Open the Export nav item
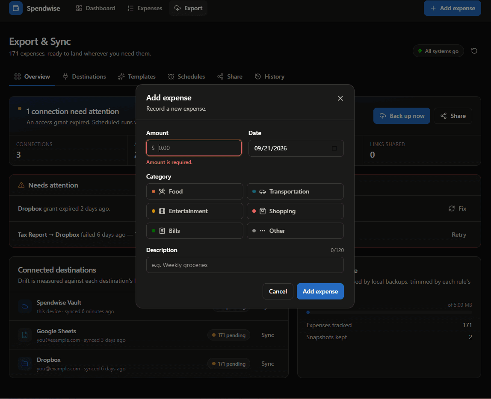The width and height of the screenshot is (491, 399). (188, 8)
